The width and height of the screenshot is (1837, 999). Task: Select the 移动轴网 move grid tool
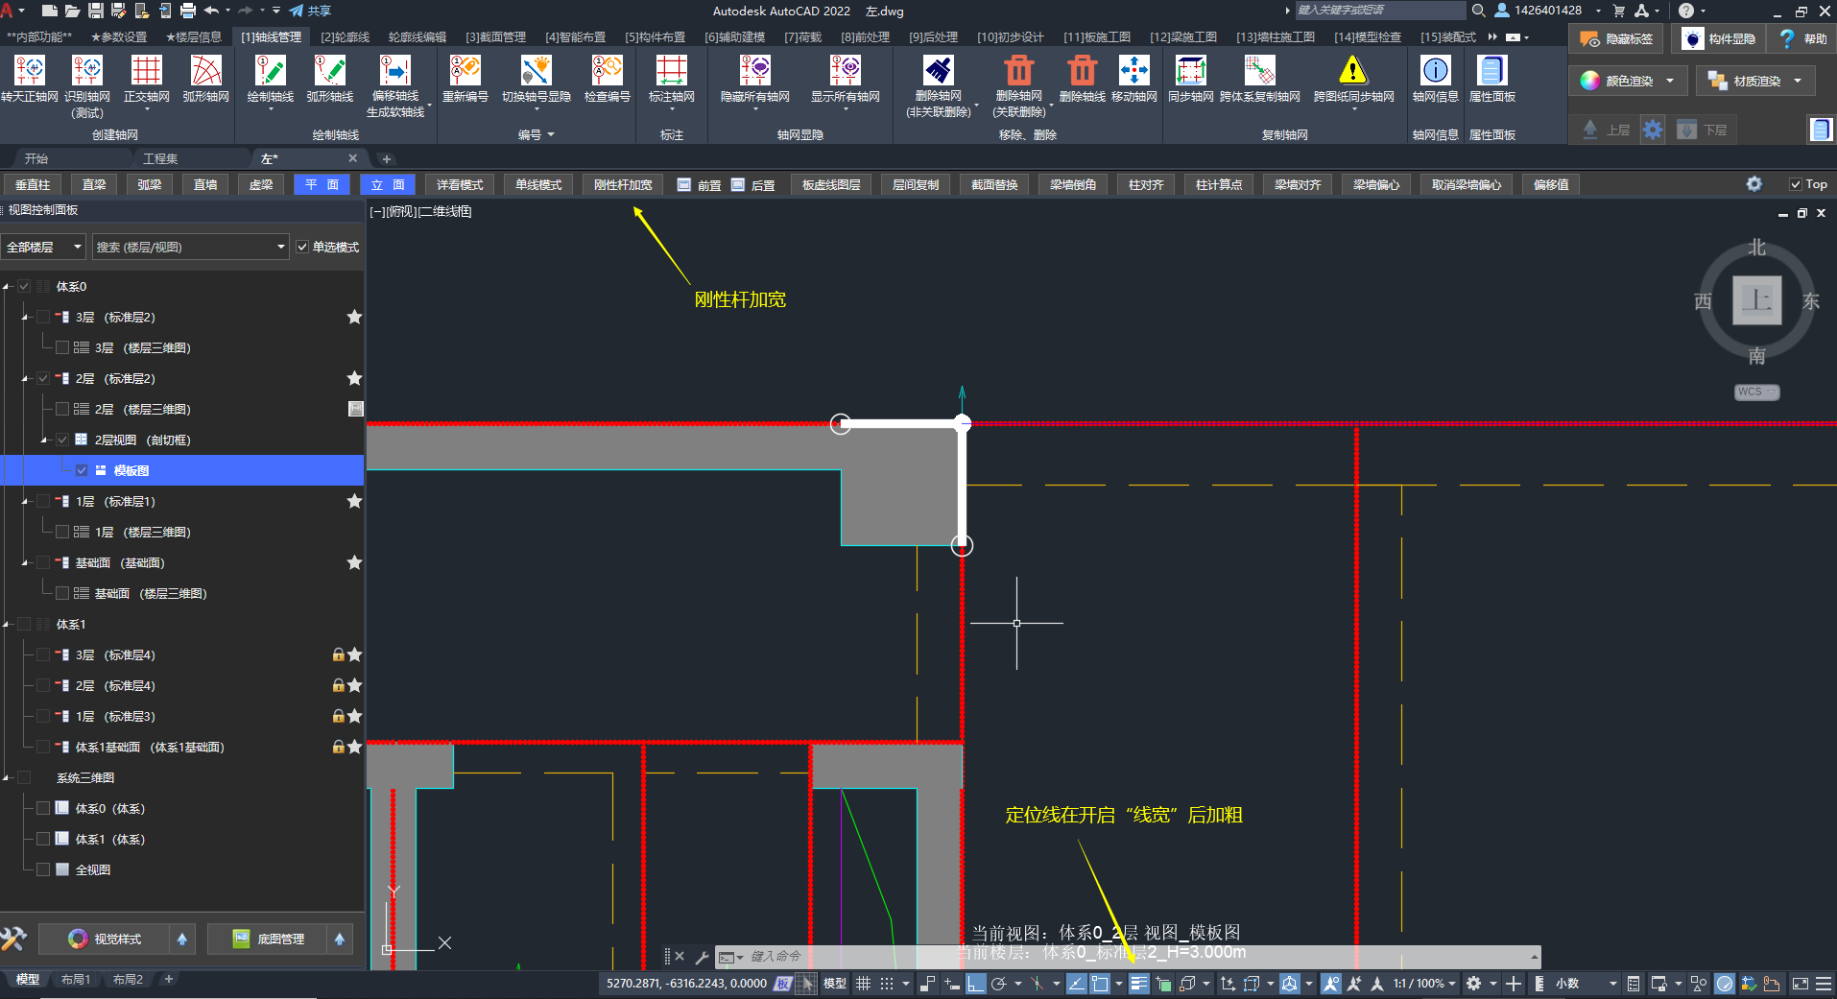[x=1133, y=72]
